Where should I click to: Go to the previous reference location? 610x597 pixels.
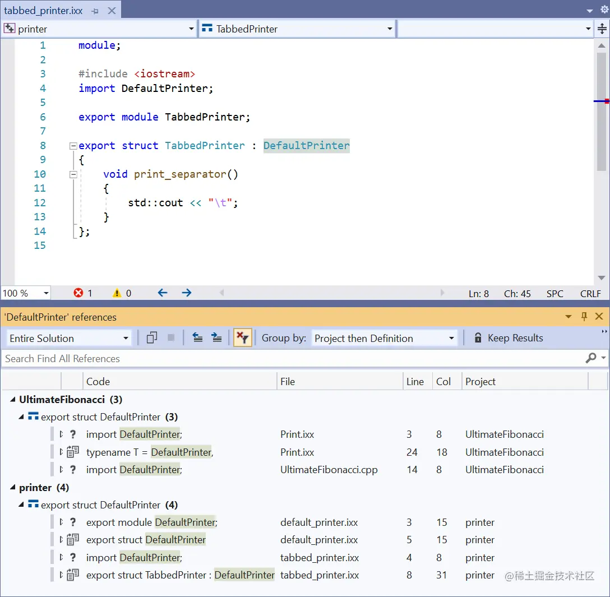(x=197, y=337)
